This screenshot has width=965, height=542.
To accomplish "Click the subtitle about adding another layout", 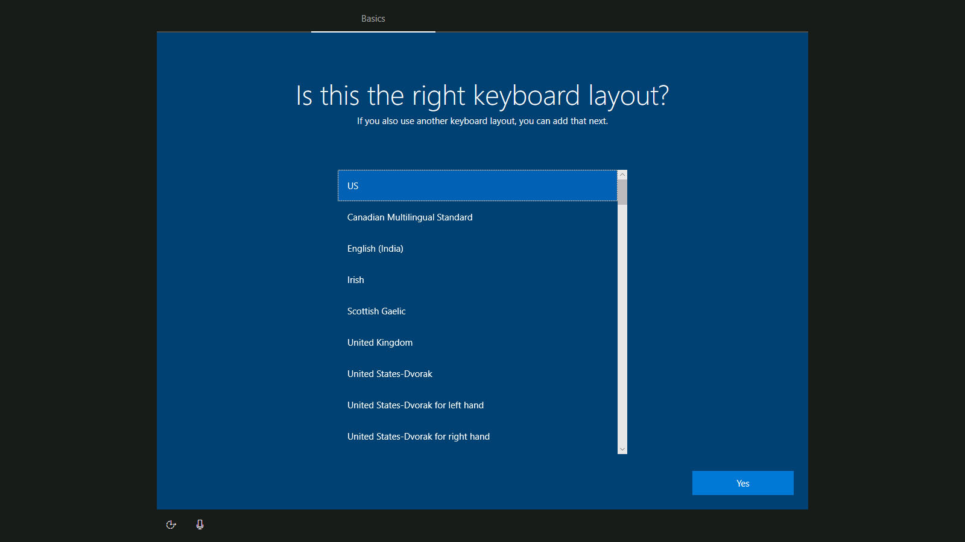I will point(482,121).
